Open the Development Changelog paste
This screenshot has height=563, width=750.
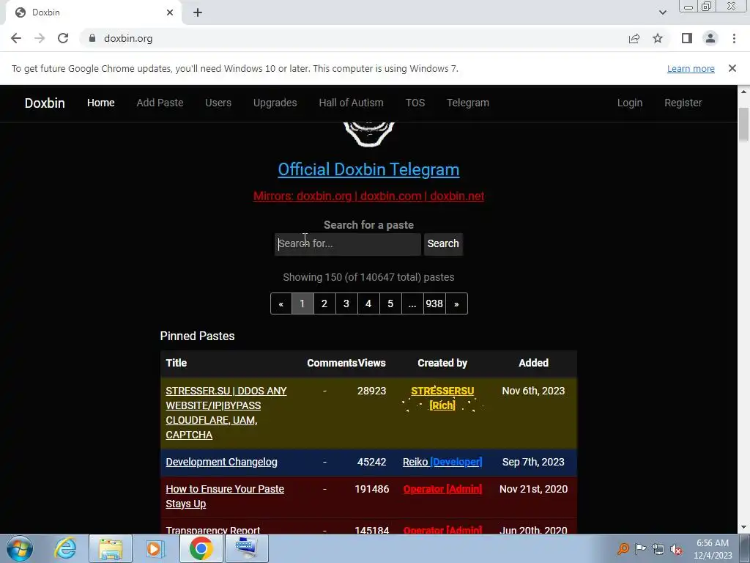[x=221, y=462]
